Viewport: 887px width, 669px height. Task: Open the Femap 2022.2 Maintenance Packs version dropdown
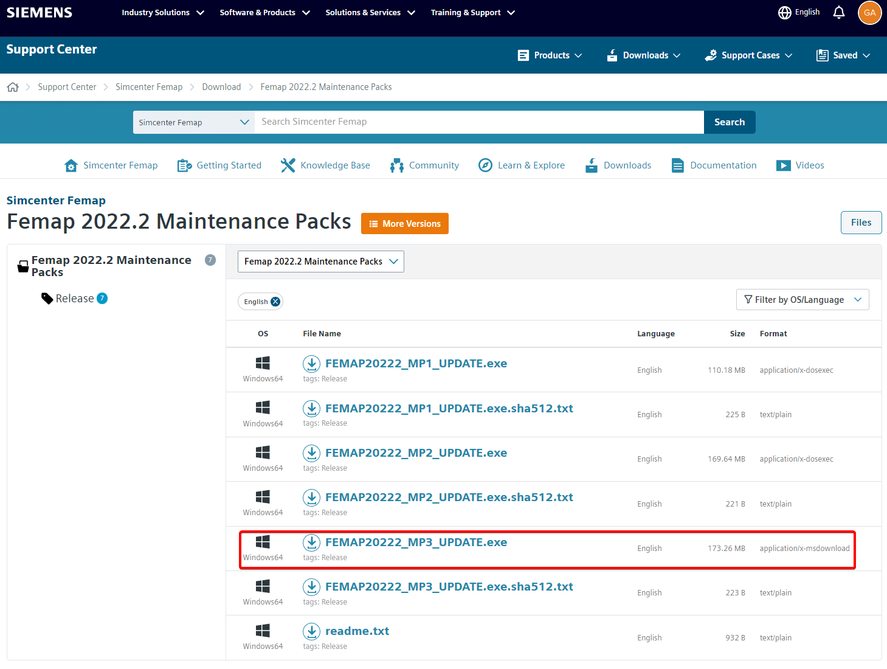[321, 262]
